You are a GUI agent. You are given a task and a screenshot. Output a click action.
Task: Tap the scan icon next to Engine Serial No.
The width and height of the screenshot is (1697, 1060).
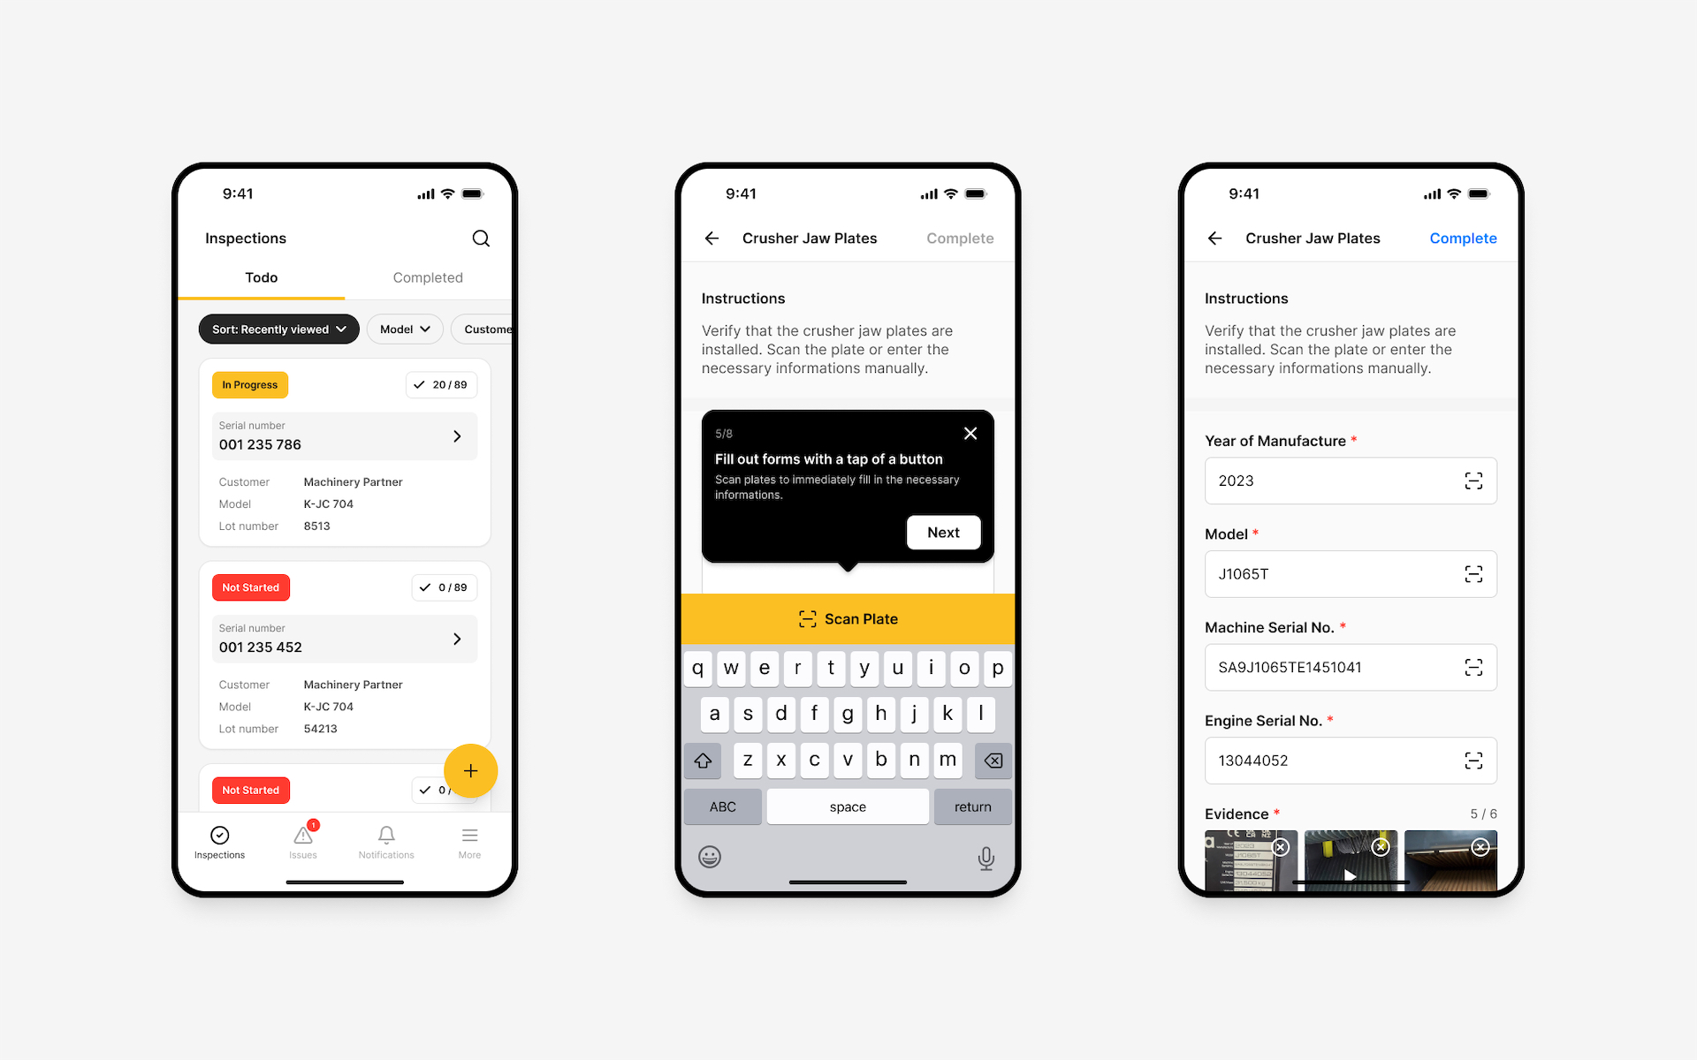(1473, 760)
